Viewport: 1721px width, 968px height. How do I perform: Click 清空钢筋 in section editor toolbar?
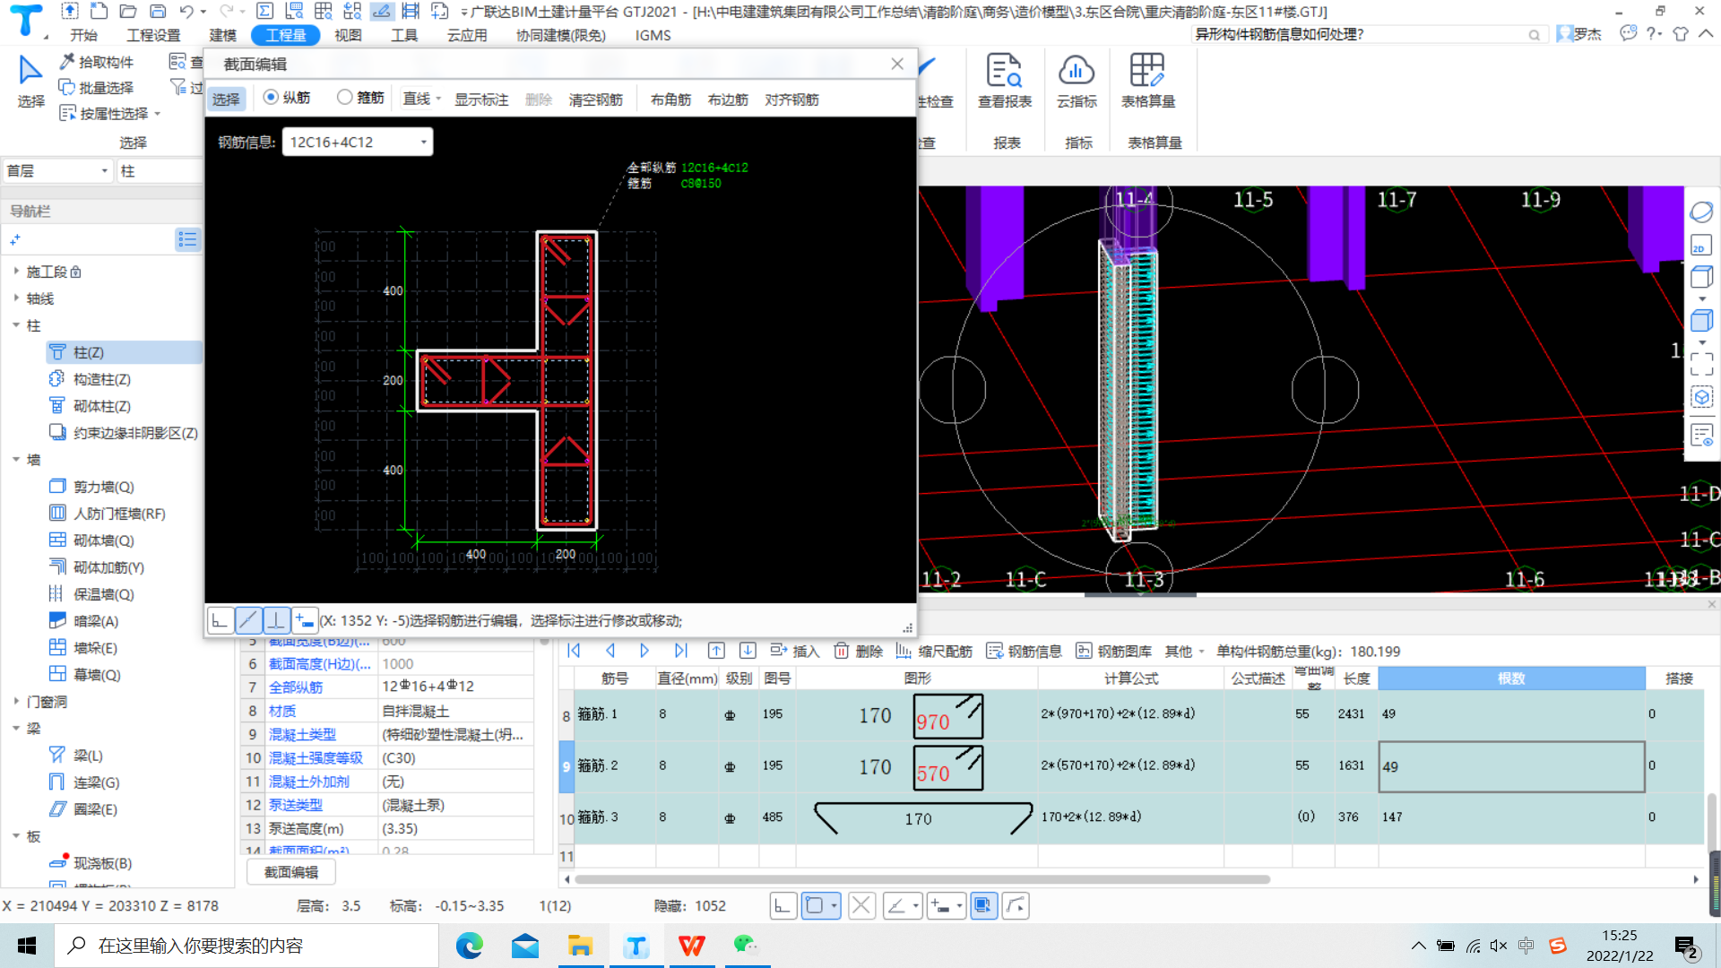coord(595,99)
